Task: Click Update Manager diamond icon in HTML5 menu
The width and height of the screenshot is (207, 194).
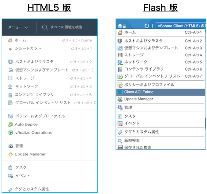Action: coord(11,154)
